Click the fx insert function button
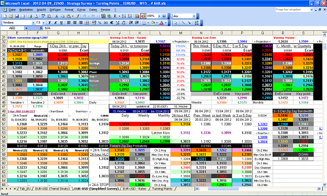 pos(41,28)
